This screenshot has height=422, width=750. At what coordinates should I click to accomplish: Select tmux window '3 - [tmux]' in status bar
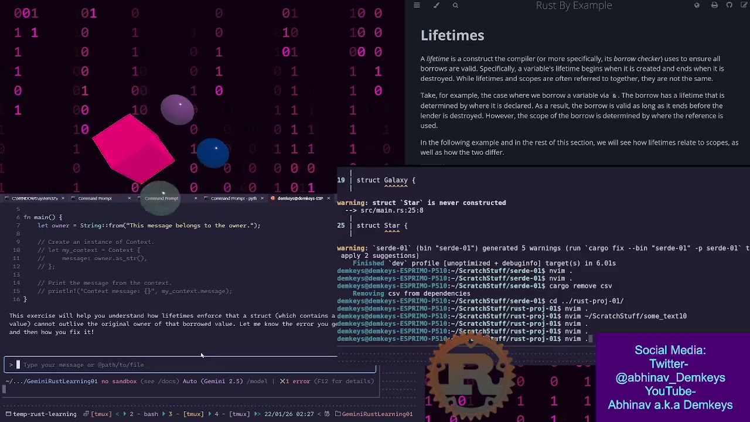coord(186,414)
